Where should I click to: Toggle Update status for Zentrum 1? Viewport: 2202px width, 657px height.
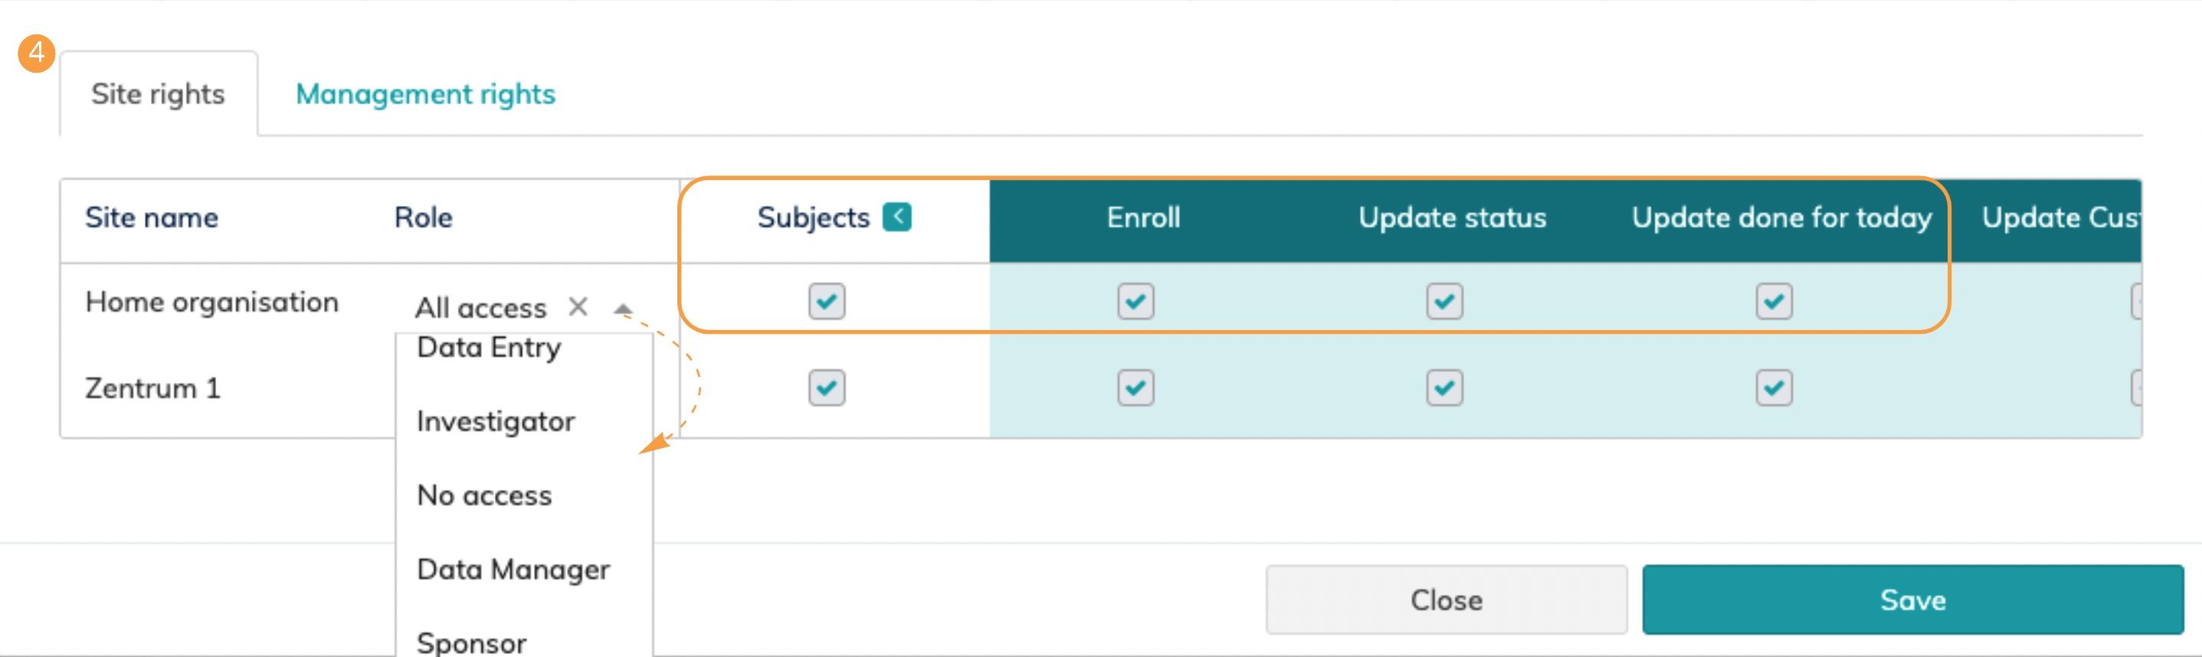click(x=1443, y=388)
